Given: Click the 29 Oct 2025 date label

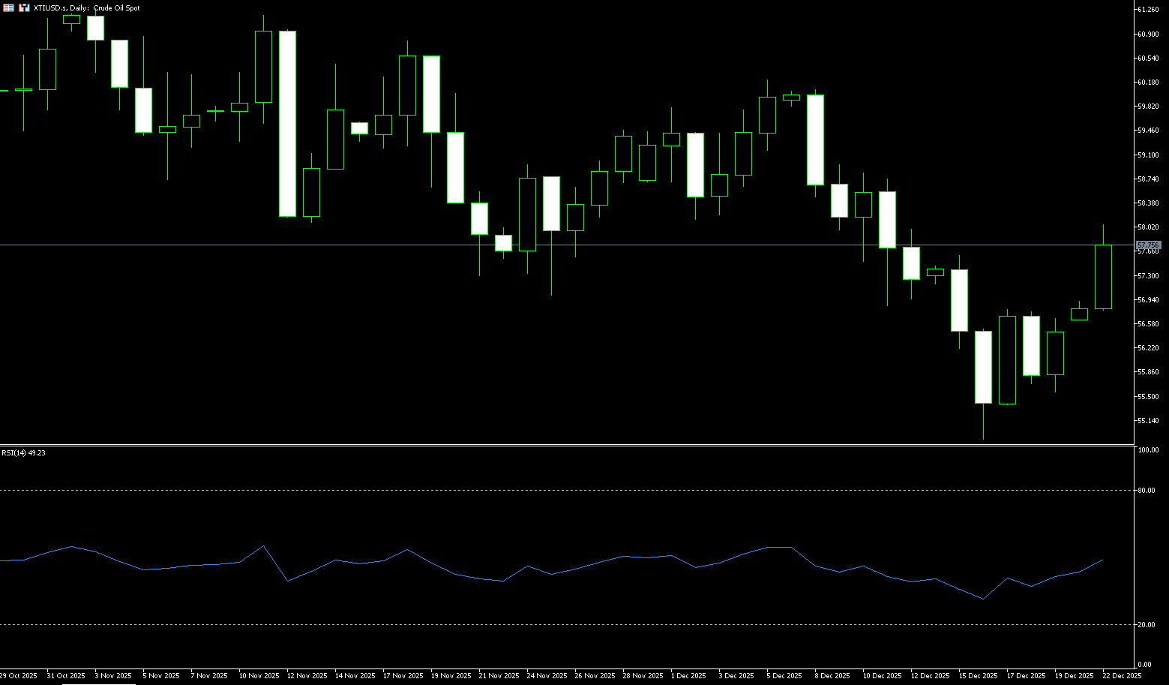Looking at the screenshot, I should click(x=19, y=676).
